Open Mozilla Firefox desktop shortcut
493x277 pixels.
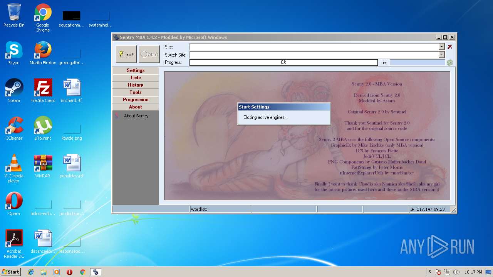point(43,53)
